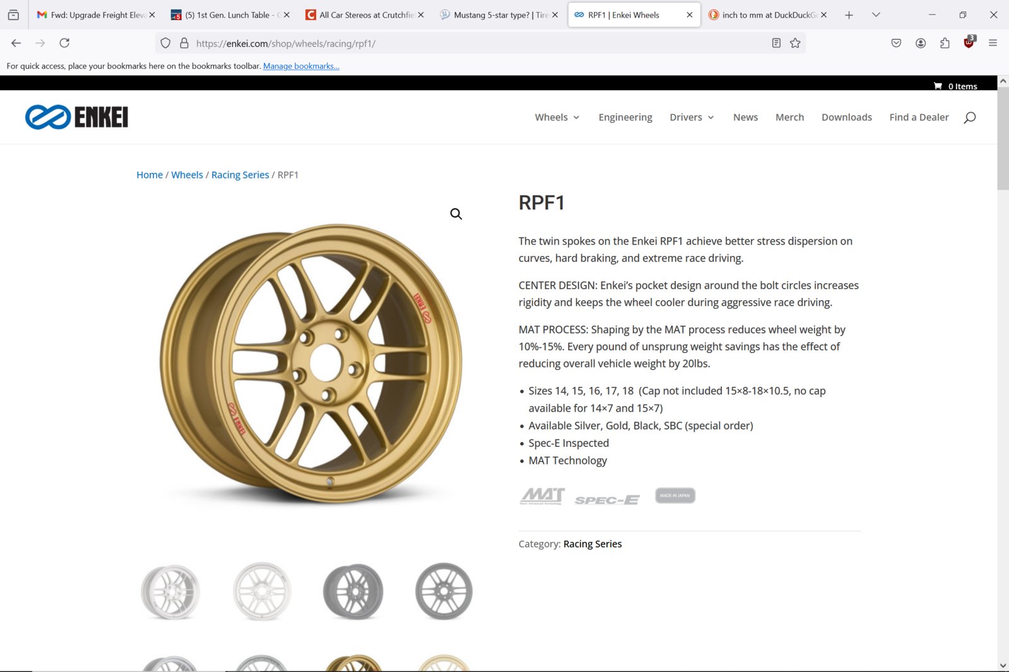The height and width of the screenshot is (672, 1009).
Task: Open the Engineering menu item
Action: point(625,117)
